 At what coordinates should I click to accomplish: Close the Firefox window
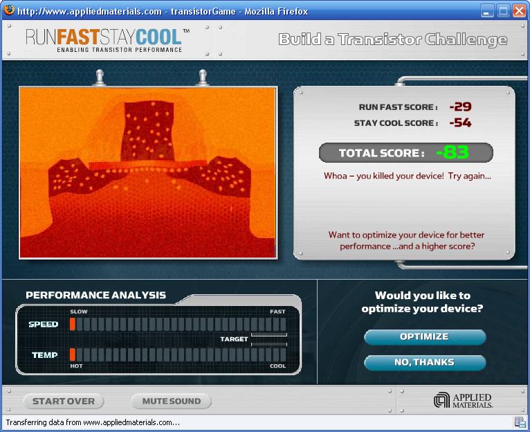tap(519, 11)
